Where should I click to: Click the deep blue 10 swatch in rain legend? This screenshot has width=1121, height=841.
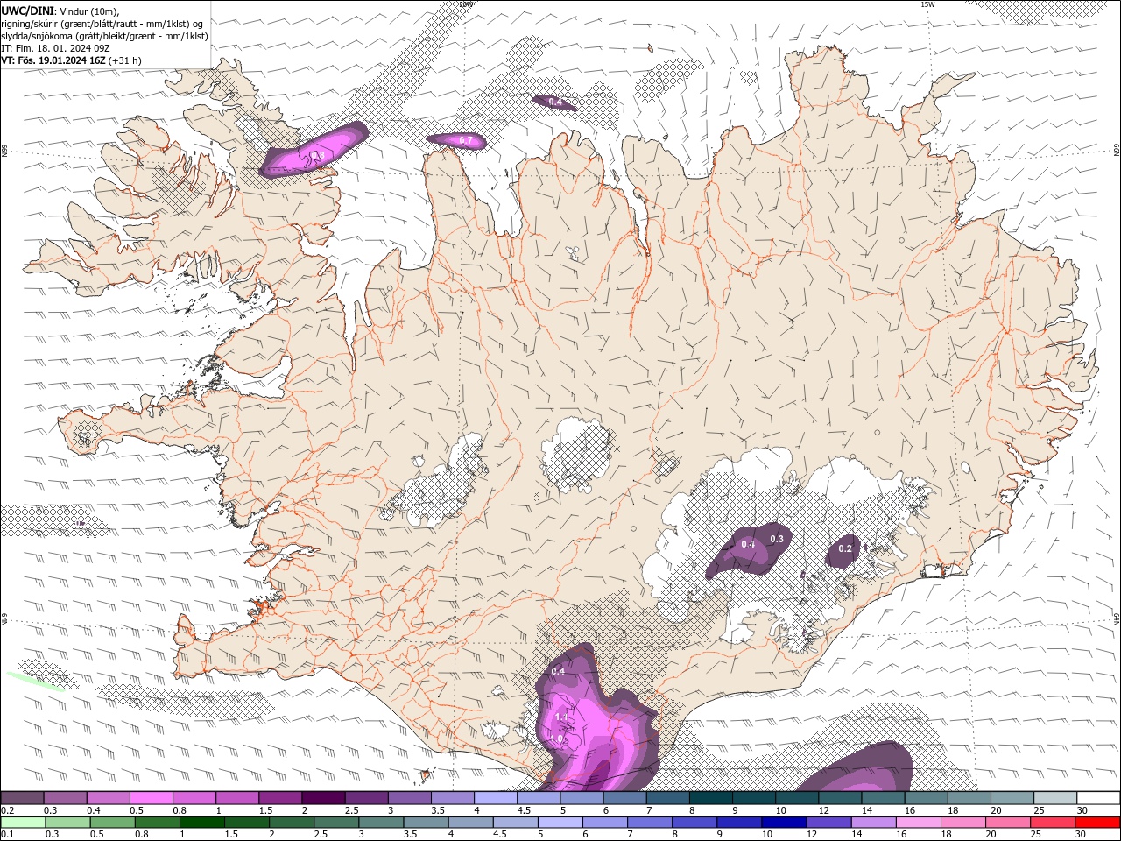784,823
